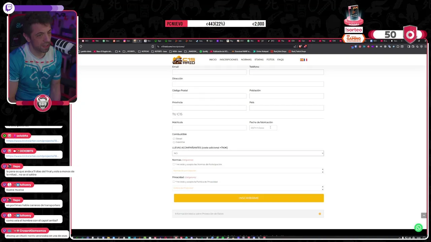Open the gestión diaria bookmark

pos(85,51)
